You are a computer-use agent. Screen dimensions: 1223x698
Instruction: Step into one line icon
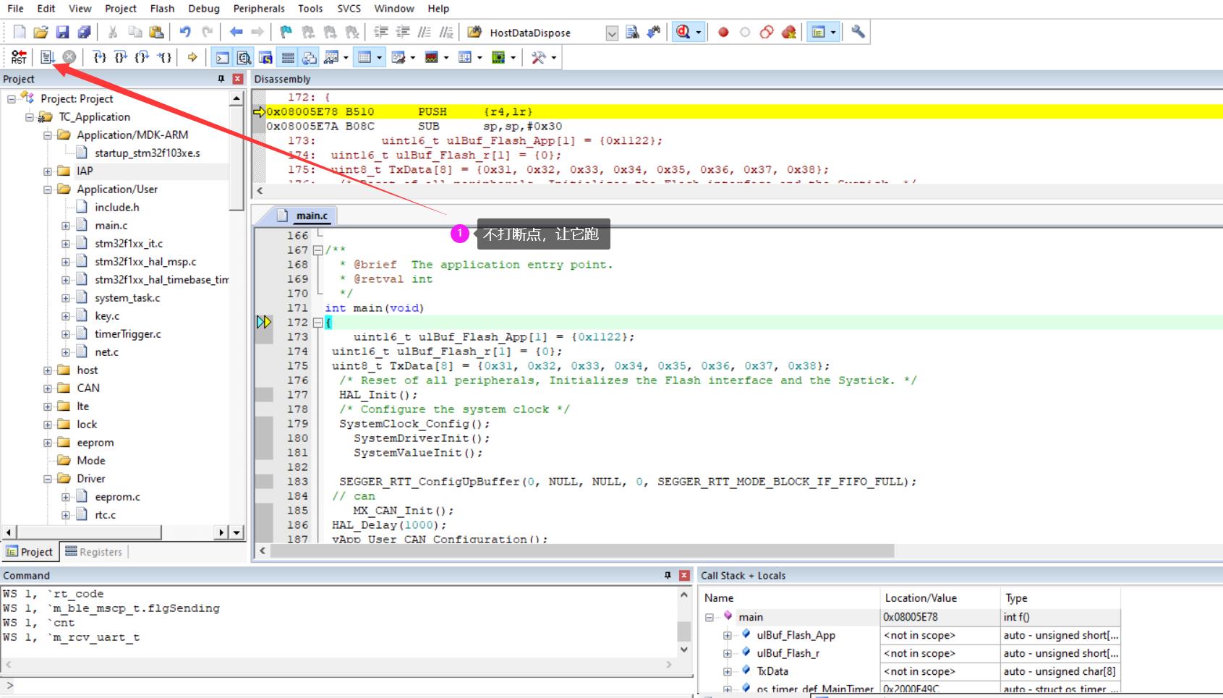click(x=100, y=57)
